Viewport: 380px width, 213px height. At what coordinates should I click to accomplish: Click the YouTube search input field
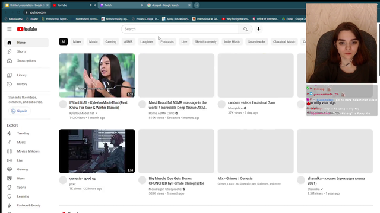(180, 29)
